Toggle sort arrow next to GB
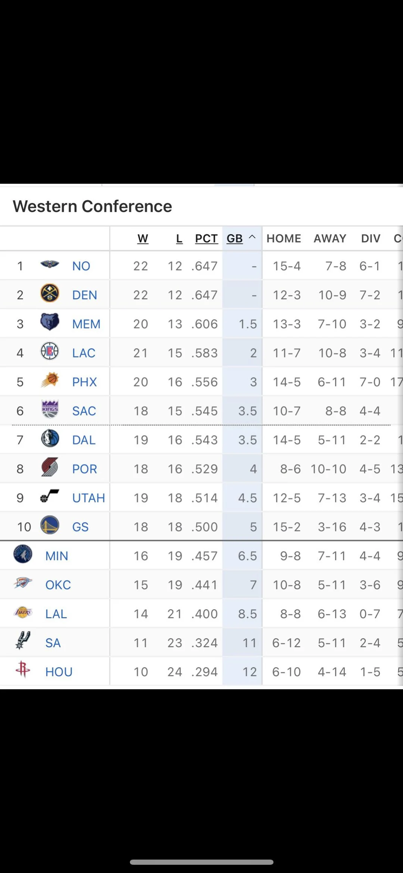 (252, 237)
